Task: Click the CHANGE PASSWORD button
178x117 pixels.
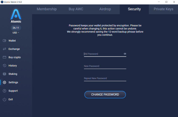Action: (105, 95)
